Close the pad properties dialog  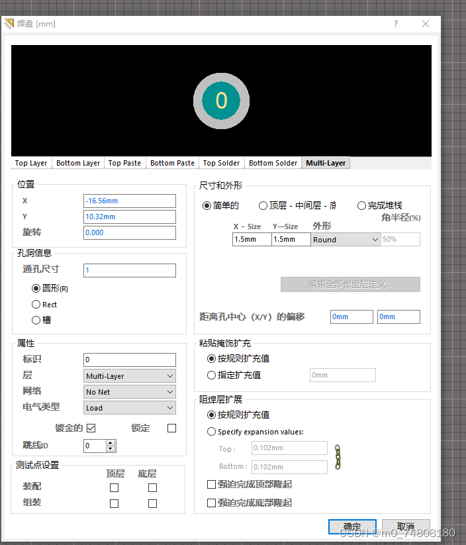click(x=426, y=24)
